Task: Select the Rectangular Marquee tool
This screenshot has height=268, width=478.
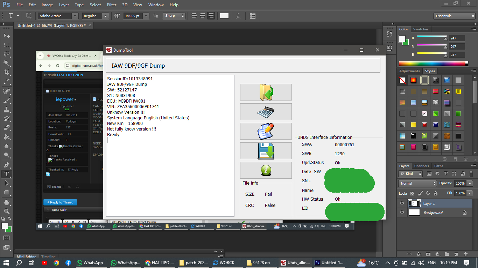Action: (x=6, y=45)
